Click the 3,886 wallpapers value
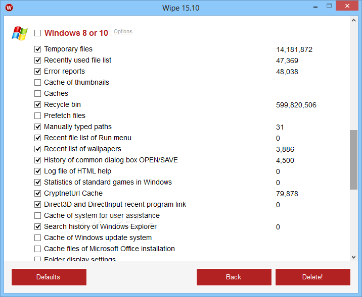362x297 pixels. 285,149
